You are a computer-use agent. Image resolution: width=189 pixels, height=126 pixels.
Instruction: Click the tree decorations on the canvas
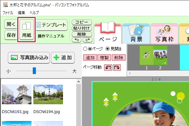(111, 99)
